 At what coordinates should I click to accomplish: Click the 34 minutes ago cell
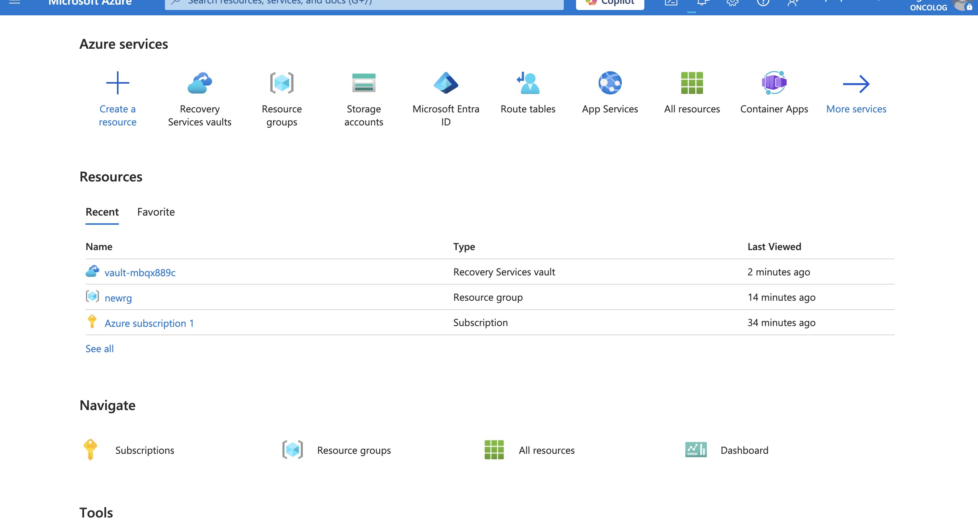tap(781, 322)
